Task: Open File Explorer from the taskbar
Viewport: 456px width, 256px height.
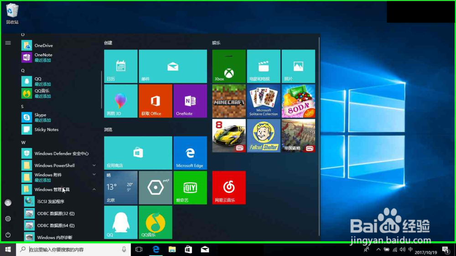Action: 172,249
